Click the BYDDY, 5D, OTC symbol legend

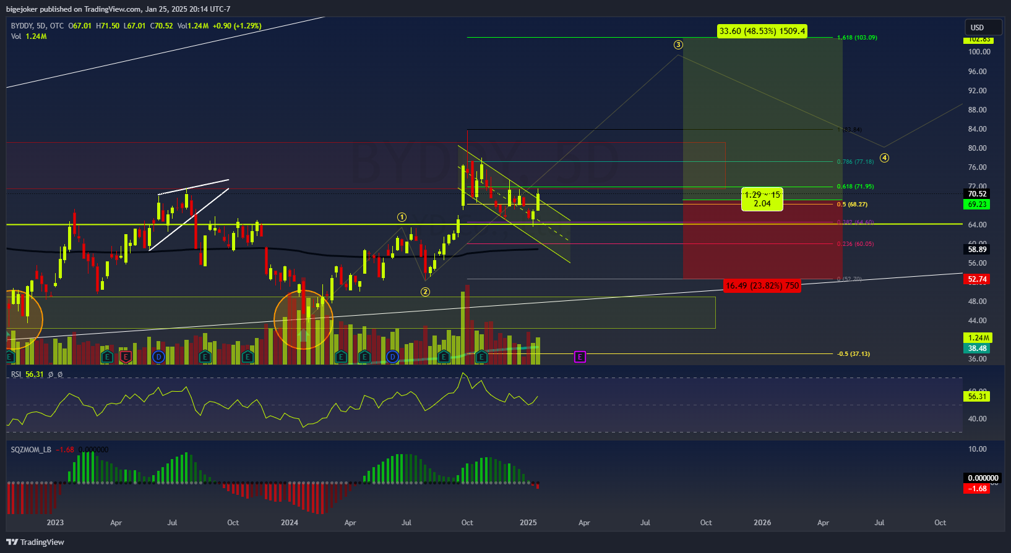pyautogui.click(x=37, y=26)
